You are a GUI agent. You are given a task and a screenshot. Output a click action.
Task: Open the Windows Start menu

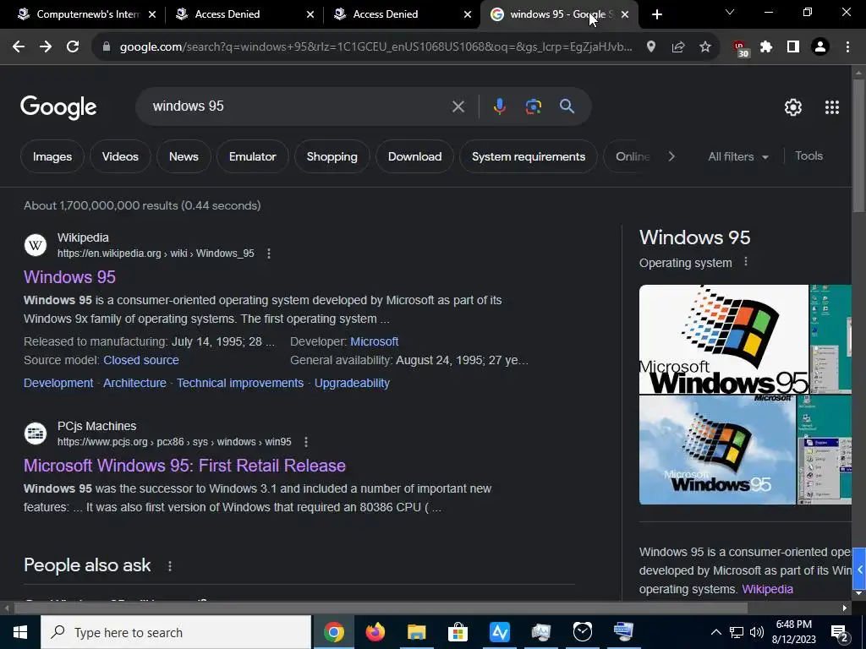click(20, 632)
